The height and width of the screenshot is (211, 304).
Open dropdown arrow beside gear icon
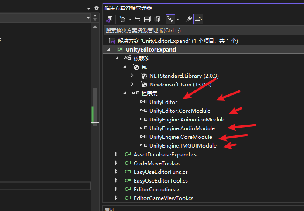pyautogui.click(x=89, y=8)
